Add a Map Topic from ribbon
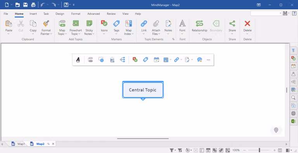 coord(62,23)
